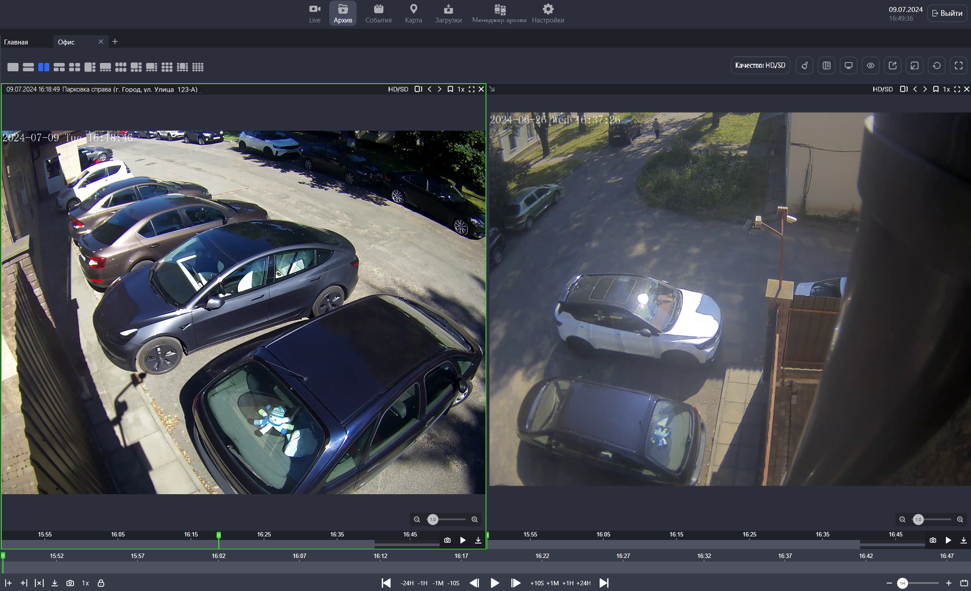The image size is (971, 591).
Task: Click the clear layout brush icon
Action: (x=804, y=66)
